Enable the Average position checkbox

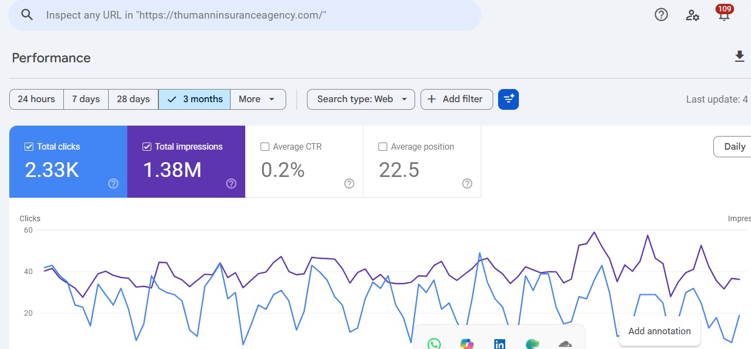(x=383, y=146)
